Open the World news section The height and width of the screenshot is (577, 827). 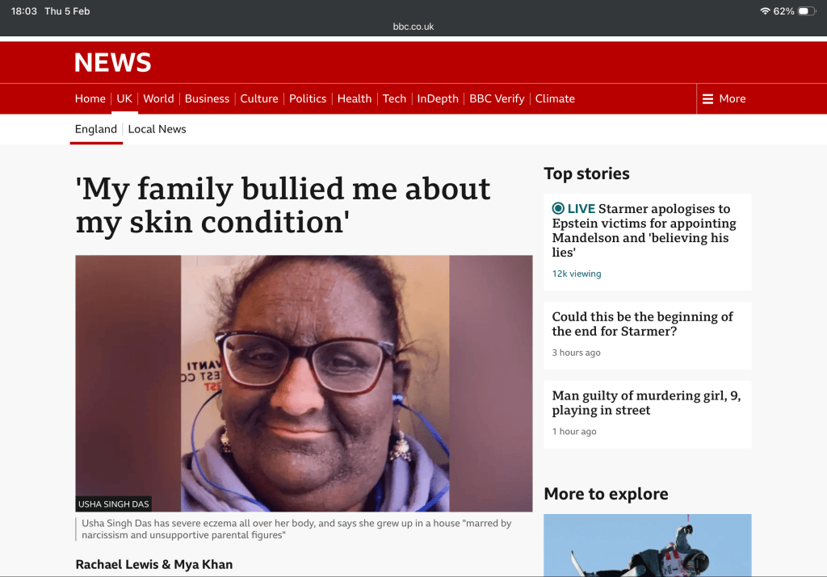coord(158,99)
